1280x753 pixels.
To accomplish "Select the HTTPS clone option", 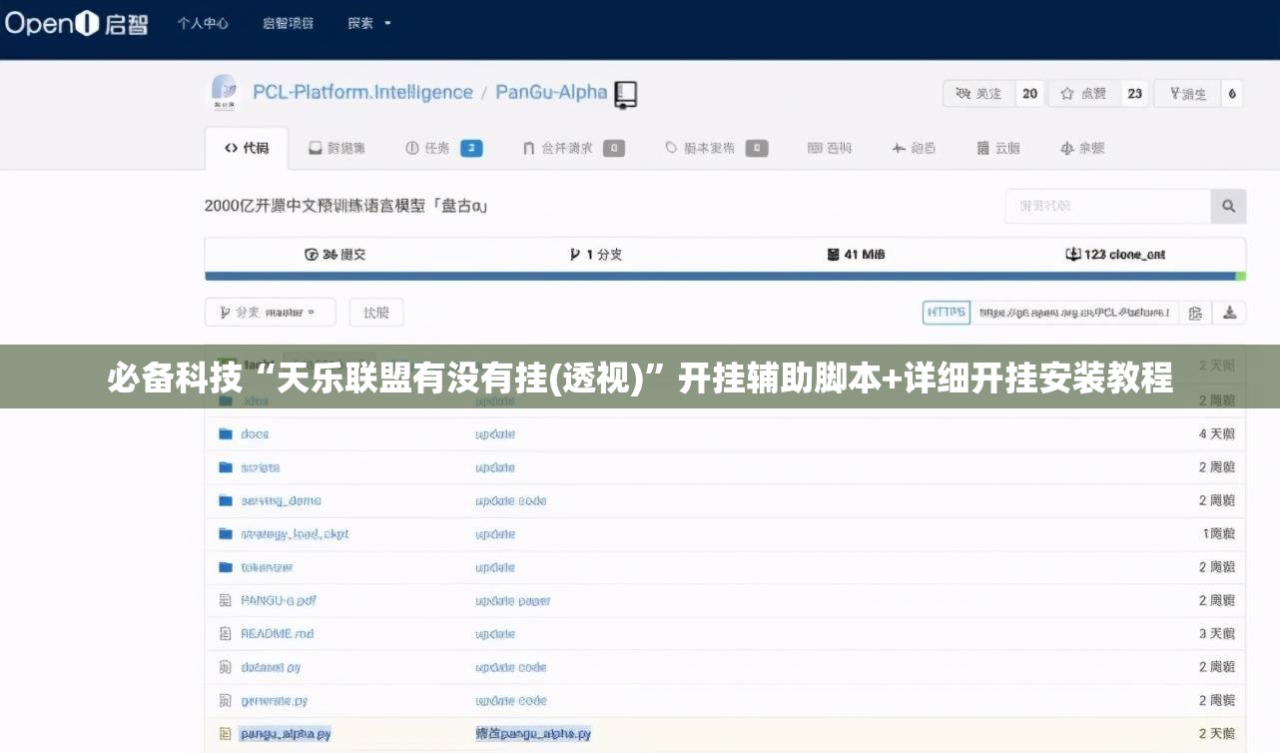I will (947, 313).
